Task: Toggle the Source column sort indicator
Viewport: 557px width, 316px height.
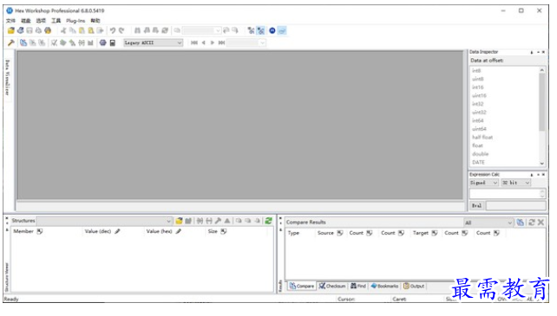Action: [340, 233]
